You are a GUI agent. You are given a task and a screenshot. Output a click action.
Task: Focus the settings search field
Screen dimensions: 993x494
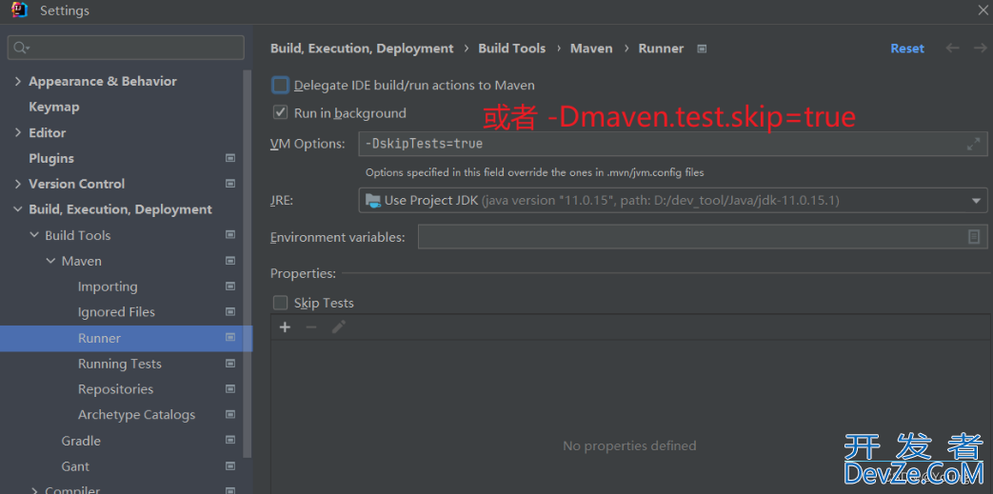click(126, 48)
